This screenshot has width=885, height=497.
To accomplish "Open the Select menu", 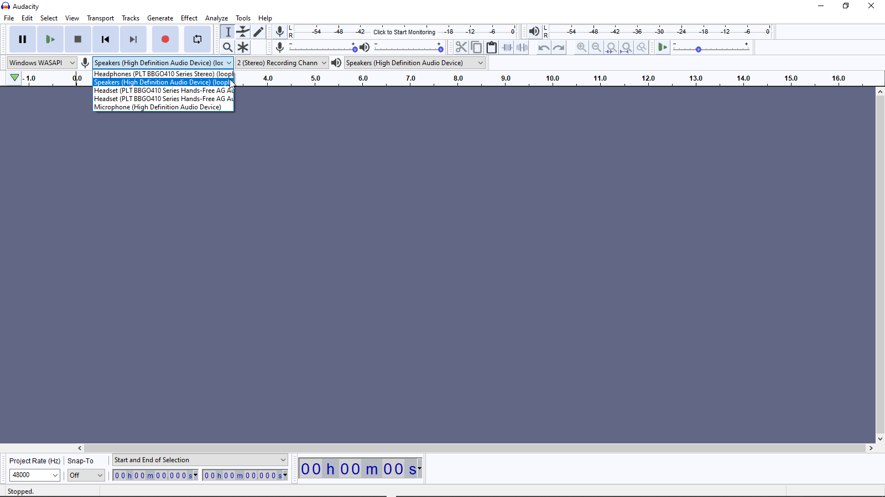I will (x=49, y=18).
